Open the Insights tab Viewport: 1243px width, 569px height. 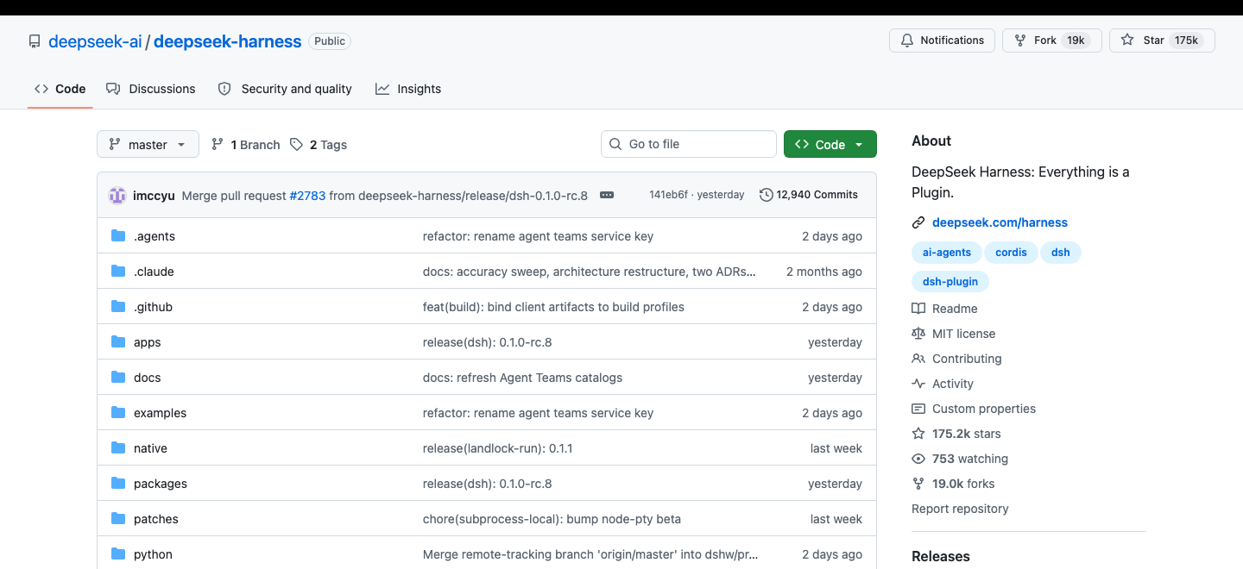[x=408, y=89]
